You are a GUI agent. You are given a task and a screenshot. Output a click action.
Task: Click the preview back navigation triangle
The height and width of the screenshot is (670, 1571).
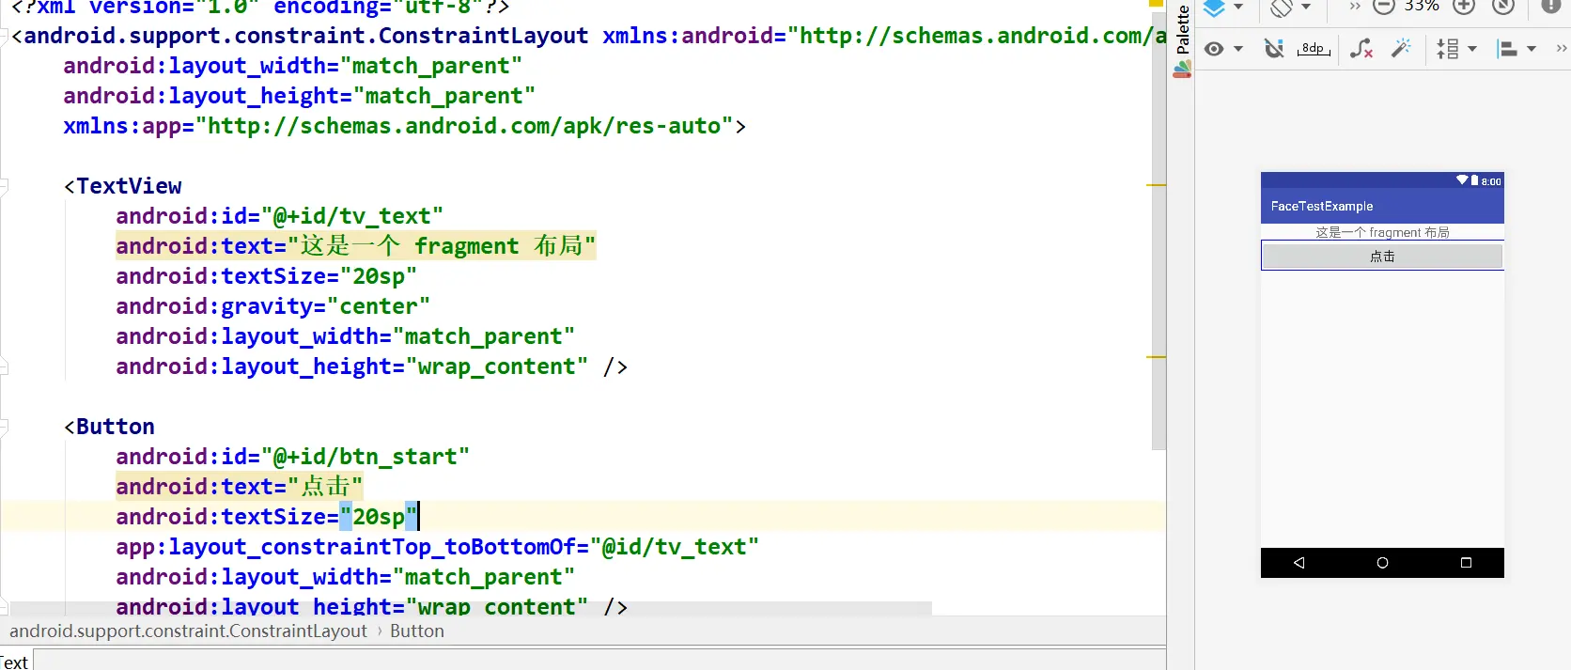[1299, 563]
